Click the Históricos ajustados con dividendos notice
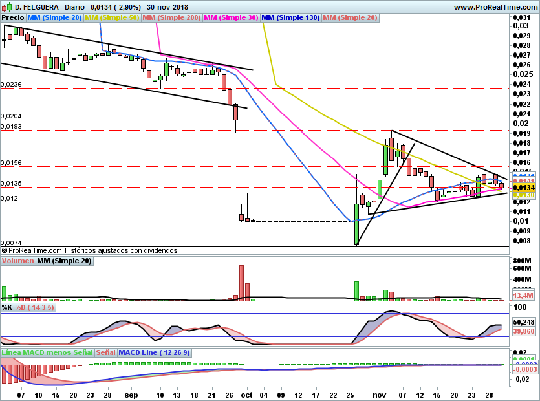The width and height of the screenshot is (540, 401). point(121,250)
